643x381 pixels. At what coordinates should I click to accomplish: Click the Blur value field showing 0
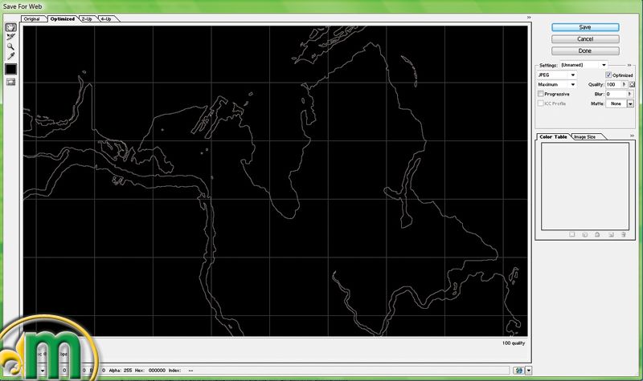click(x=616, y=94)
